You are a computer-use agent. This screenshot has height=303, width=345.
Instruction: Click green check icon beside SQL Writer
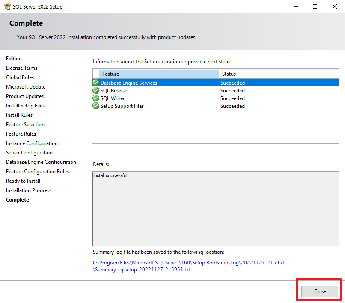(x=96, y=98)
